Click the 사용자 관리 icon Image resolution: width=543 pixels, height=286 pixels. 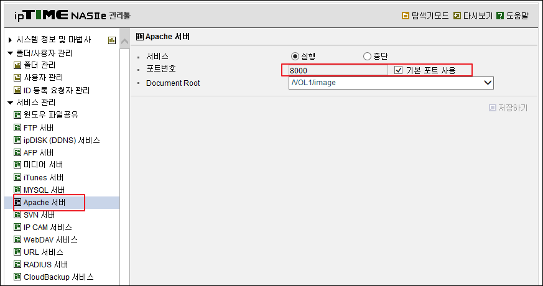[x=17, y=78]
